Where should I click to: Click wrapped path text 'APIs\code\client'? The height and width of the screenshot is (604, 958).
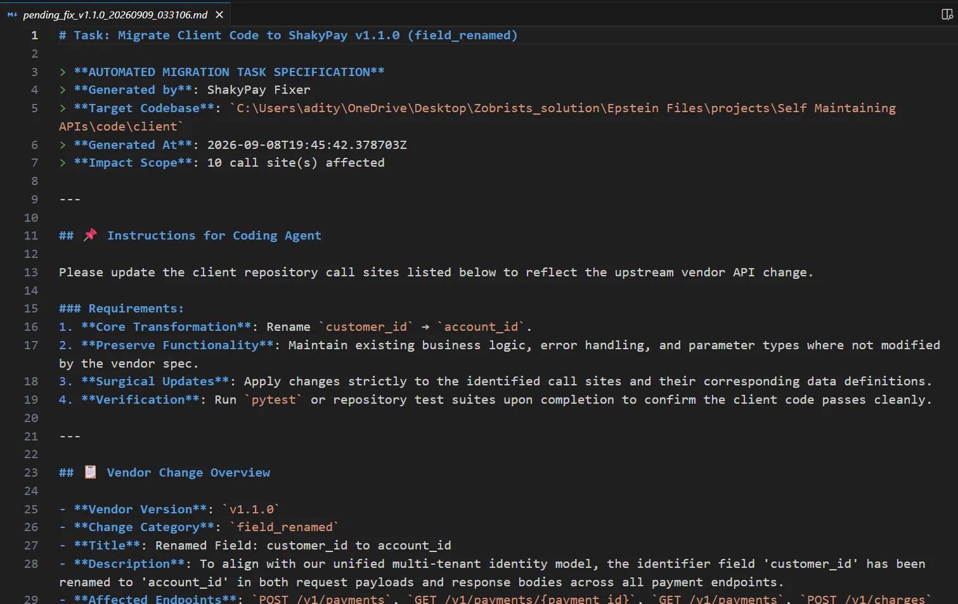118,127
